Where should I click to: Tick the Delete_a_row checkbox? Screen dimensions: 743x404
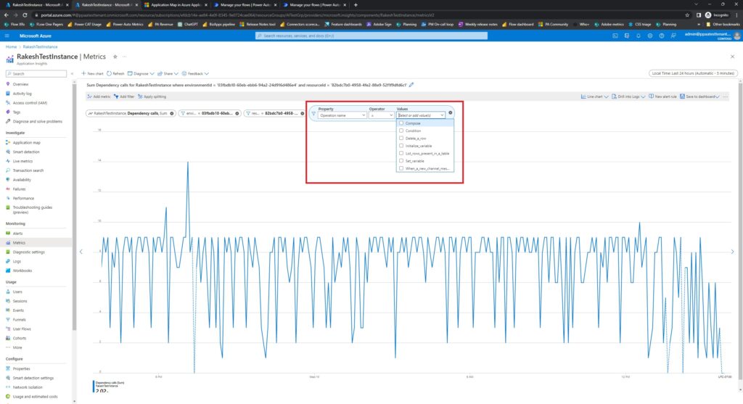401,138
